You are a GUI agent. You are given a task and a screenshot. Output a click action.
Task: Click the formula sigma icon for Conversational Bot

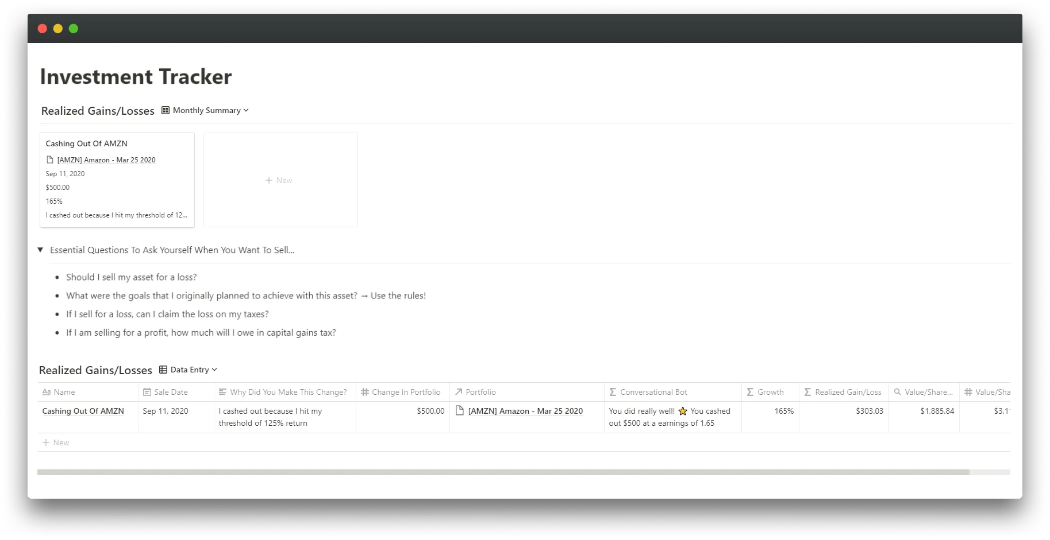[613, 392]
